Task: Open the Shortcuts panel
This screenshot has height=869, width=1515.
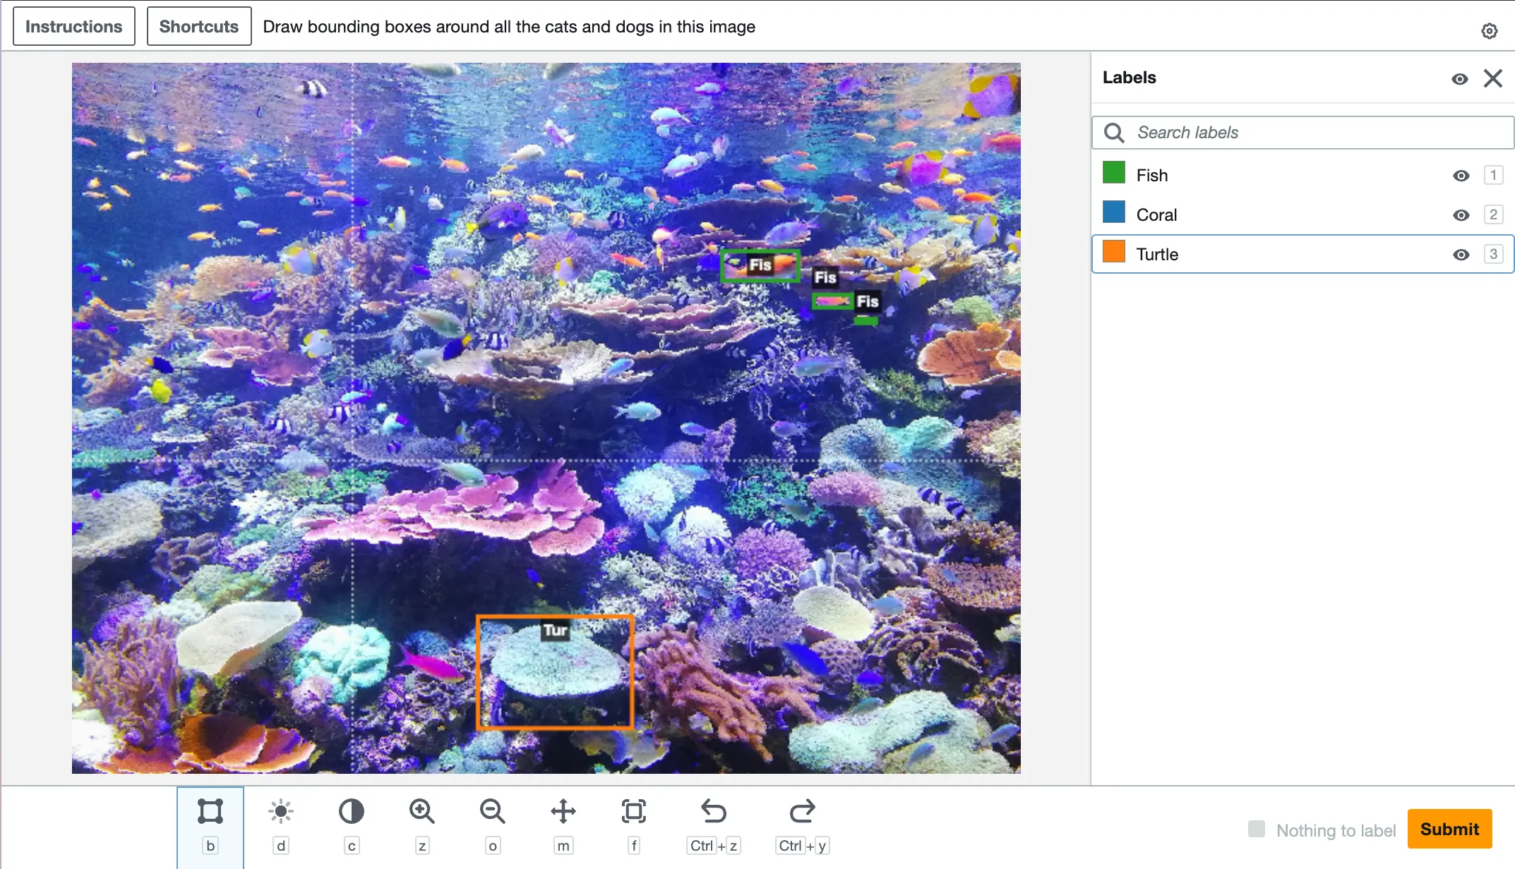Action: coord(199,27)
